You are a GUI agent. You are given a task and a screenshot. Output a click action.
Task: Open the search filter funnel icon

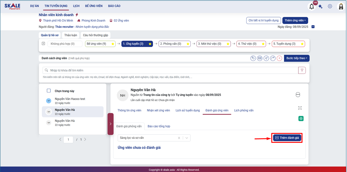[302, 70]
